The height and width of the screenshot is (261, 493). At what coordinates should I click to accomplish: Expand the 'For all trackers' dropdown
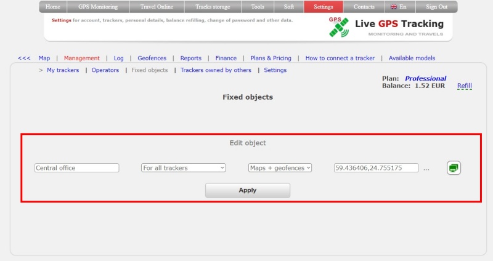point(184,167)
